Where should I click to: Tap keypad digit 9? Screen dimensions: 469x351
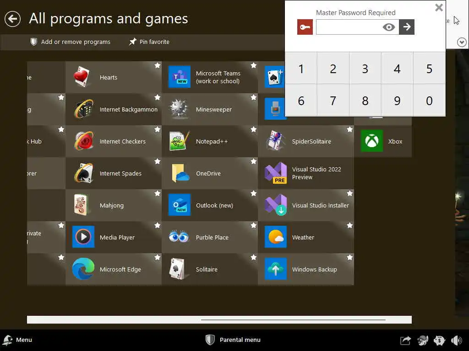[x=397, y=100]
